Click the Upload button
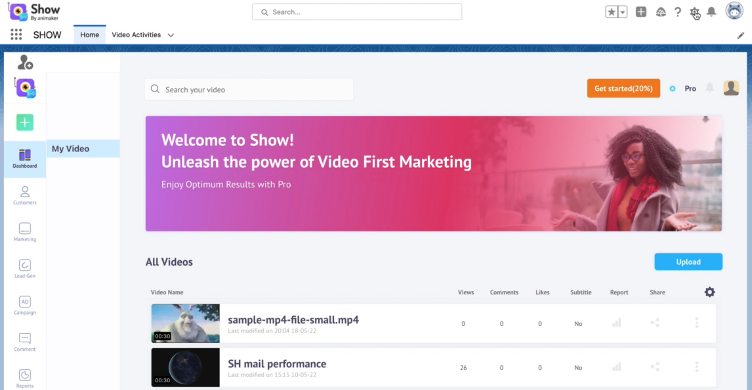752x390 pixels. (688, 262)
